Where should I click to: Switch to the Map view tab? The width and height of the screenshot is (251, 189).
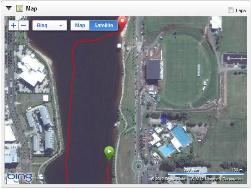click(x=80, y=25)
